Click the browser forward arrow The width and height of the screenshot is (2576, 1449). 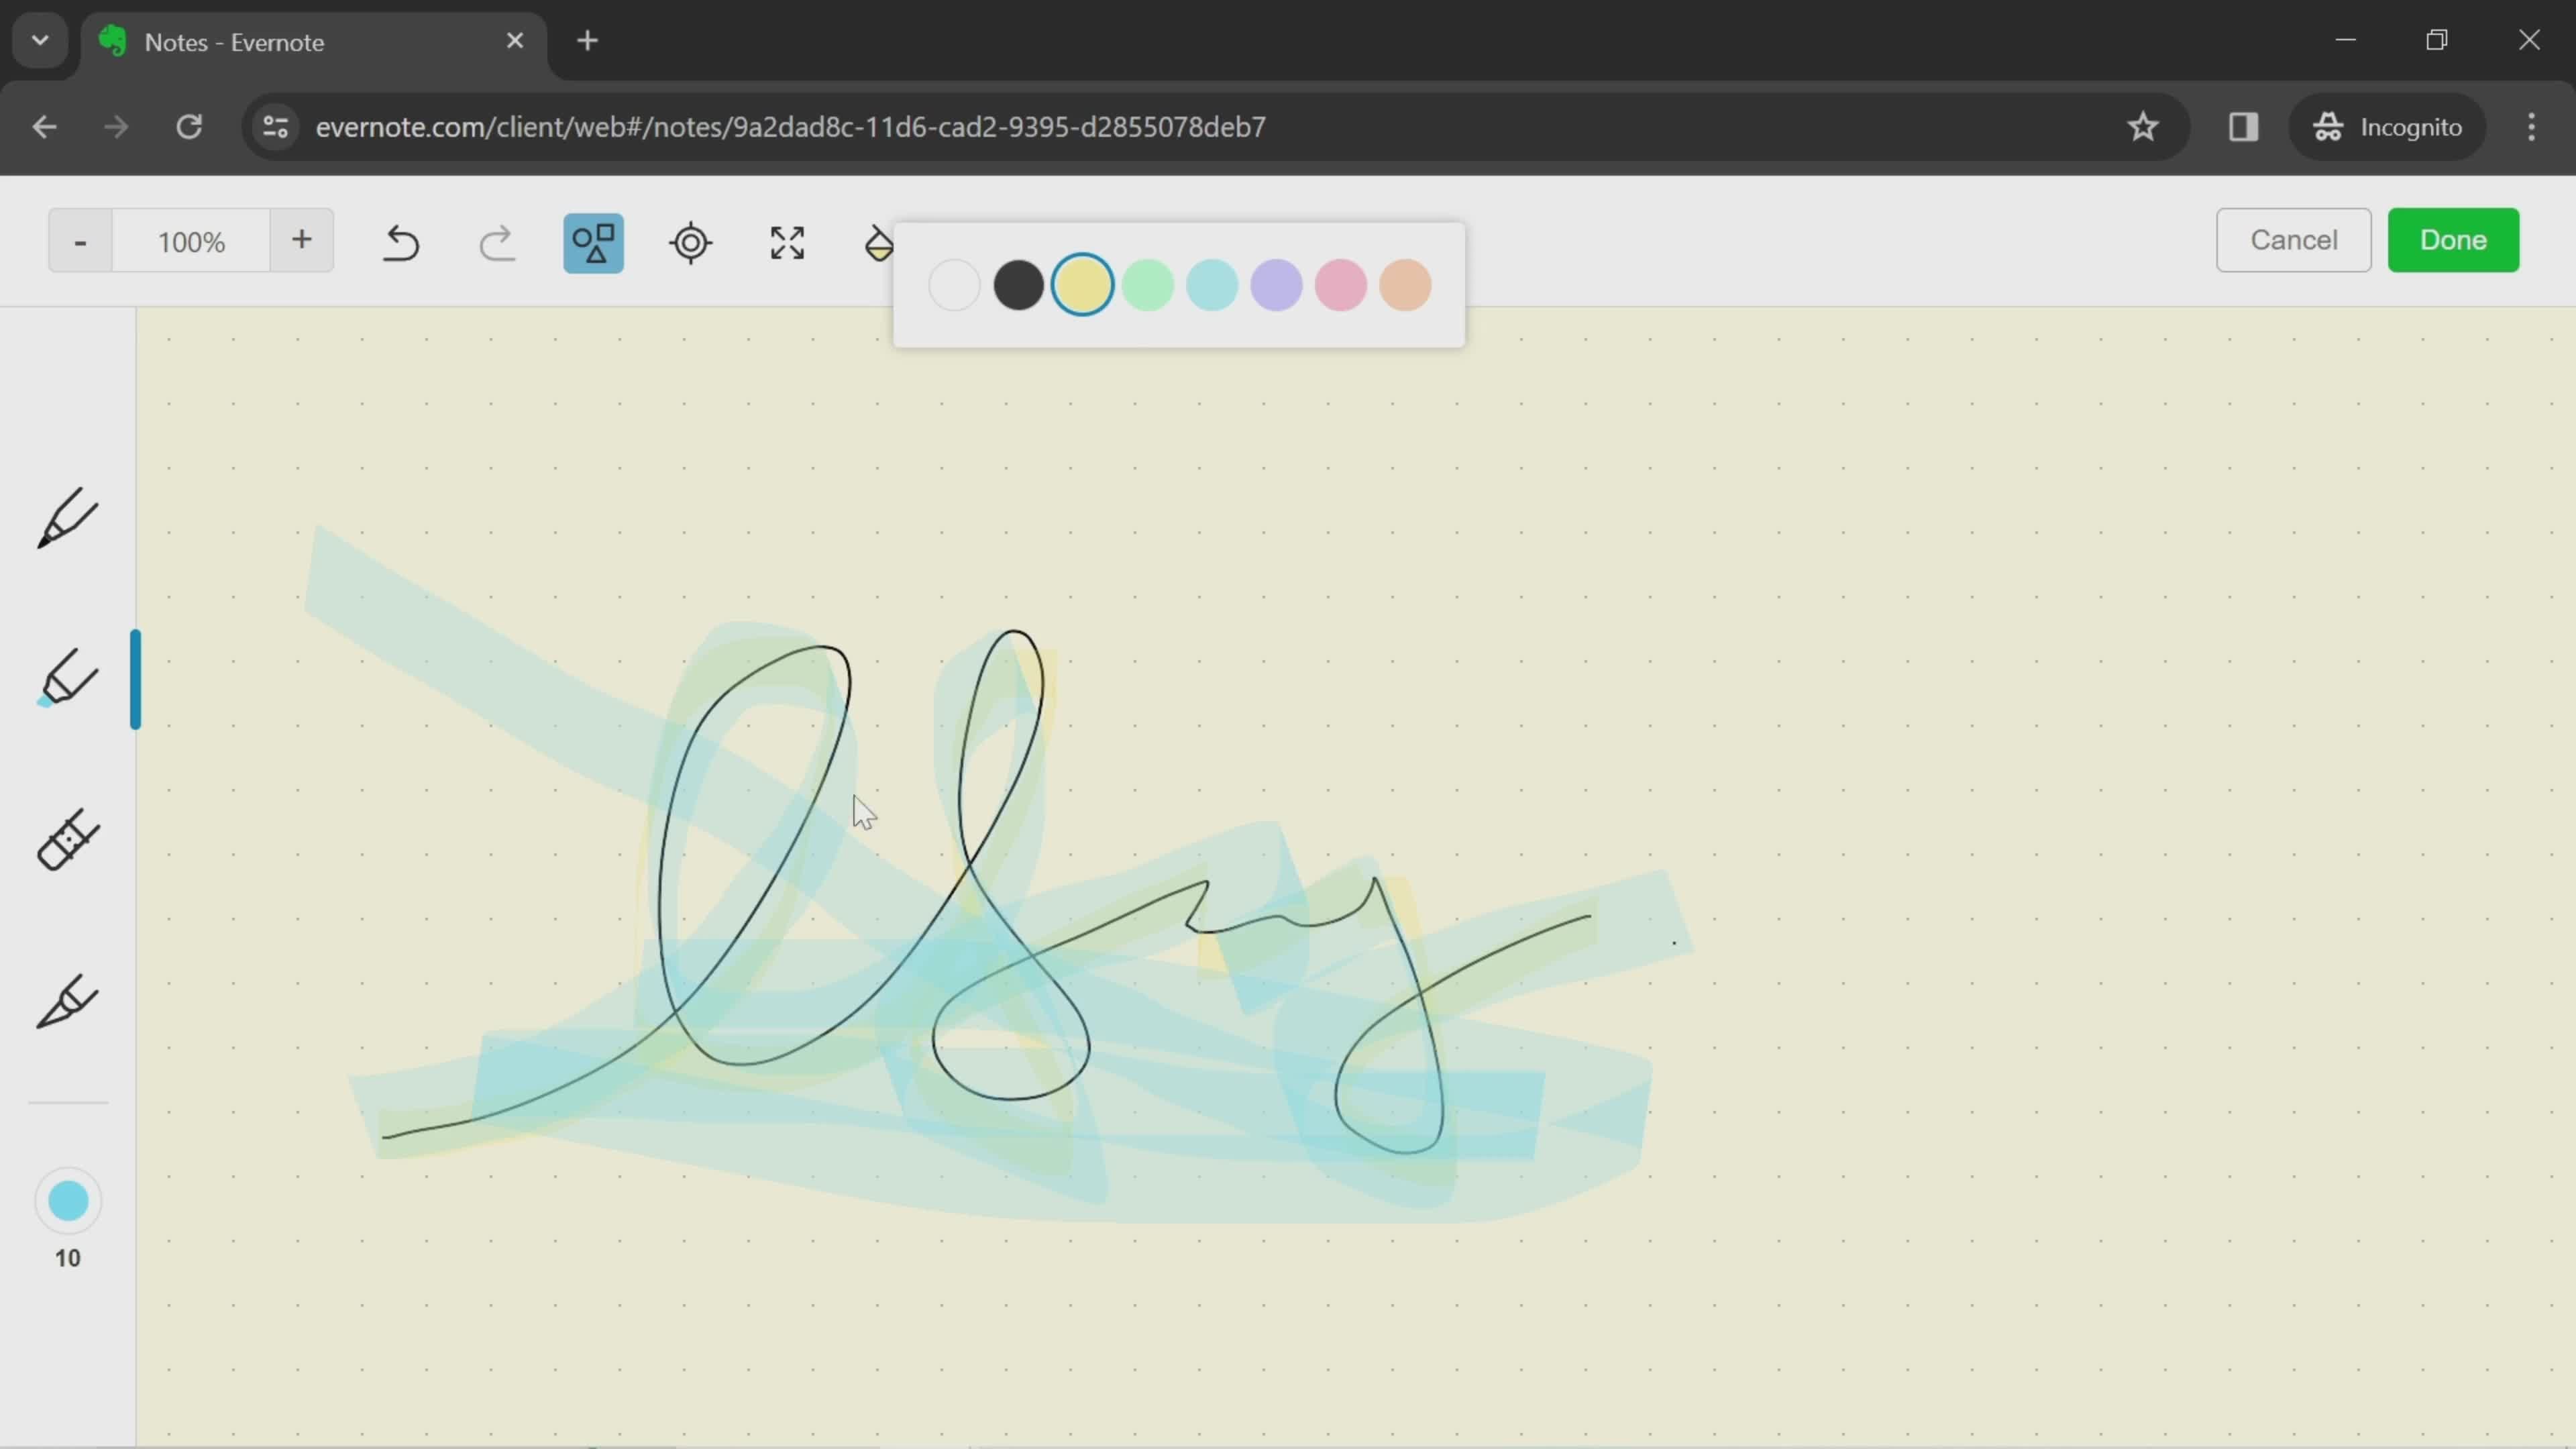(x=116, y=127)
